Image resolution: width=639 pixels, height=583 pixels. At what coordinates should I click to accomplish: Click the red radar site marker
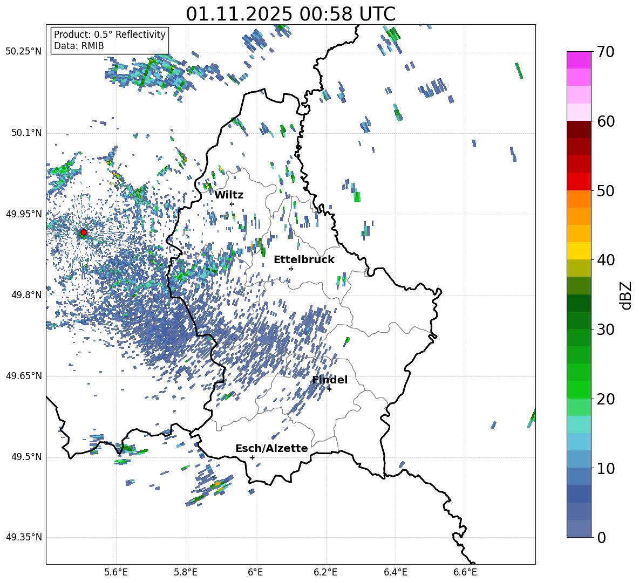coord(84,232)
